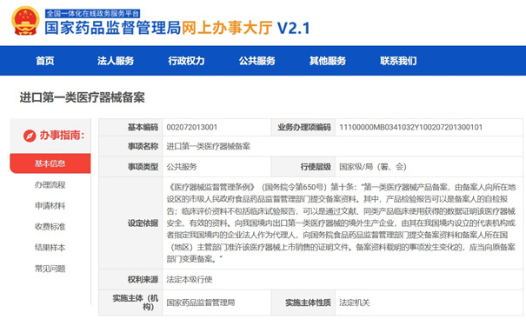Select the 基本信息 sidebar tab
This screenshot has width=526, height=326.
50,163
